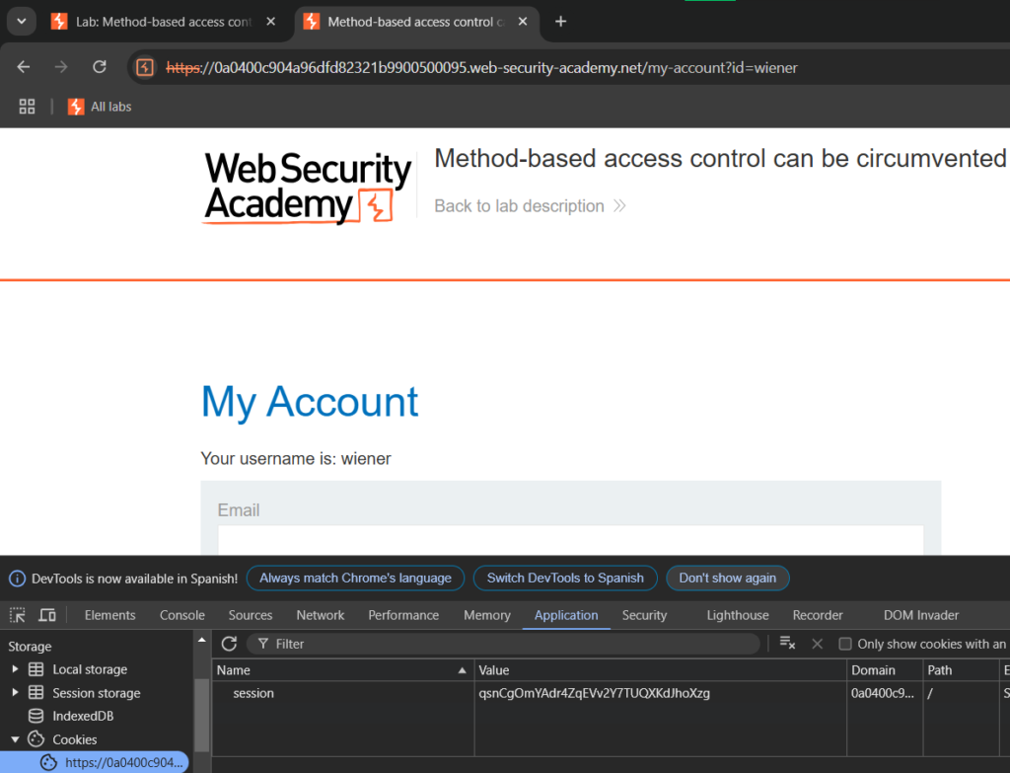Activate the inspect element picker tool
The image size is (1010, 773).
coord(18,615)
